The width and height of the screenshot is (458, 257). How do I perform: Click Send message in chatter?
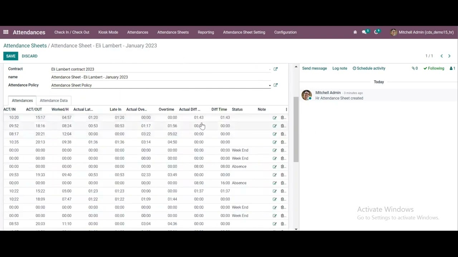click(x=315, y=68)
